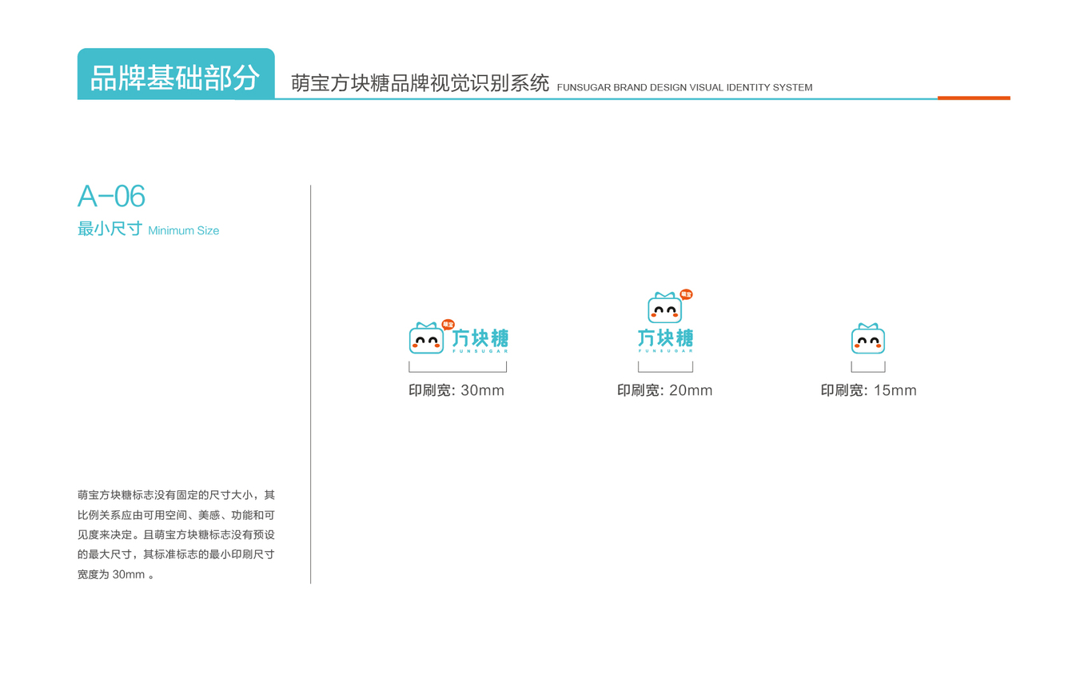Click the width bracket under the 30mm logo

pyautogui.click(x=458, y=367)
